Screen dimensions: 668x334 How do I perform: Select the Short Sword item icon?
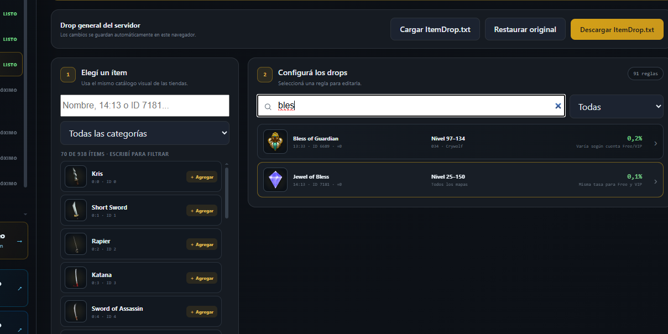[76, 210]
